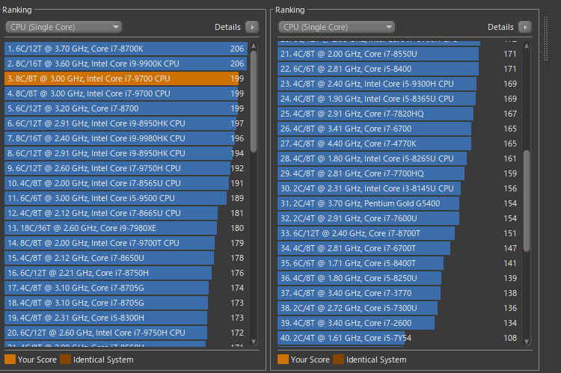
Task: Select rank 38 row Core i5-7300U
Action: (399, 308)
